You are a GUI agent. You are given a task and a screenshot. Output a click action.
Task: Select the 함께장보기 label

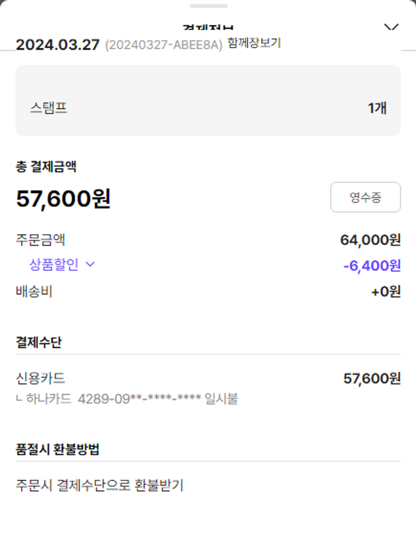254,44
